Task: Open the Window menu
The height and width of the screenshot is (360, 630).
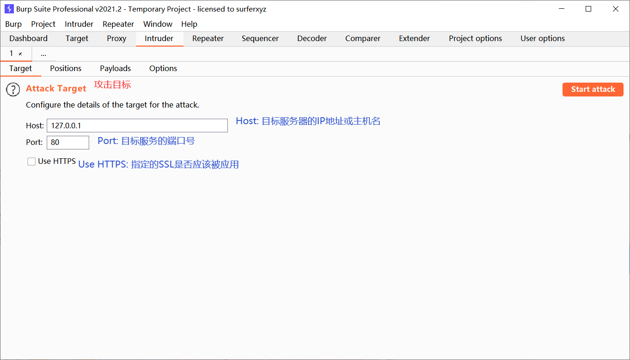Action: pyautogui.click(x=158, y=24)
